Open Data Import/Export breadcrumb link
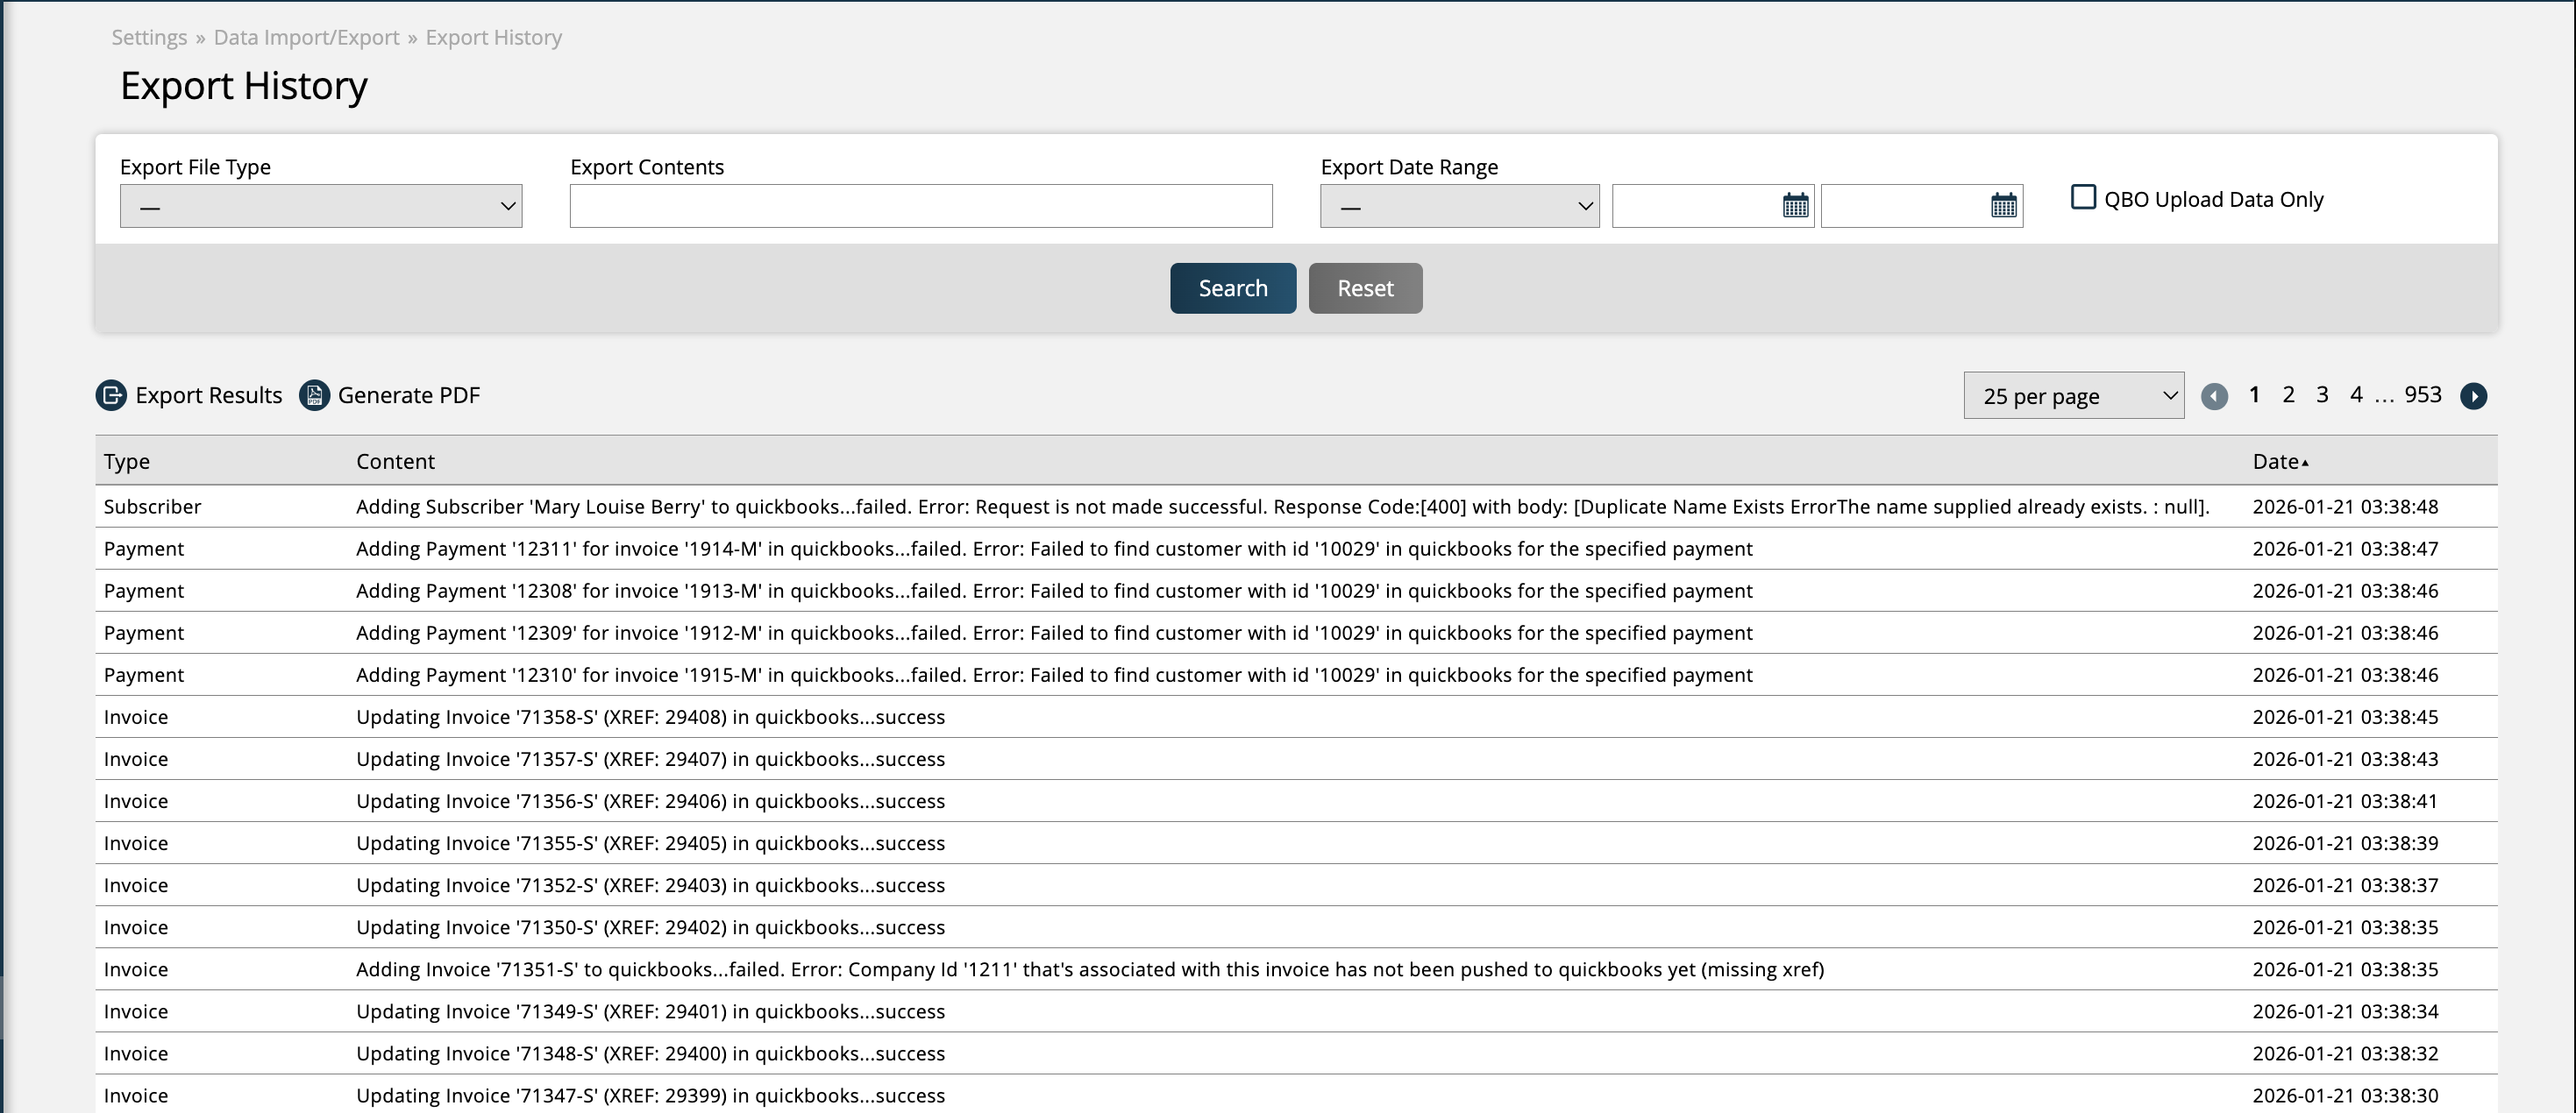Image resolution: width=2576 pixels, height=1113 pixels. [x=306, y=38]
